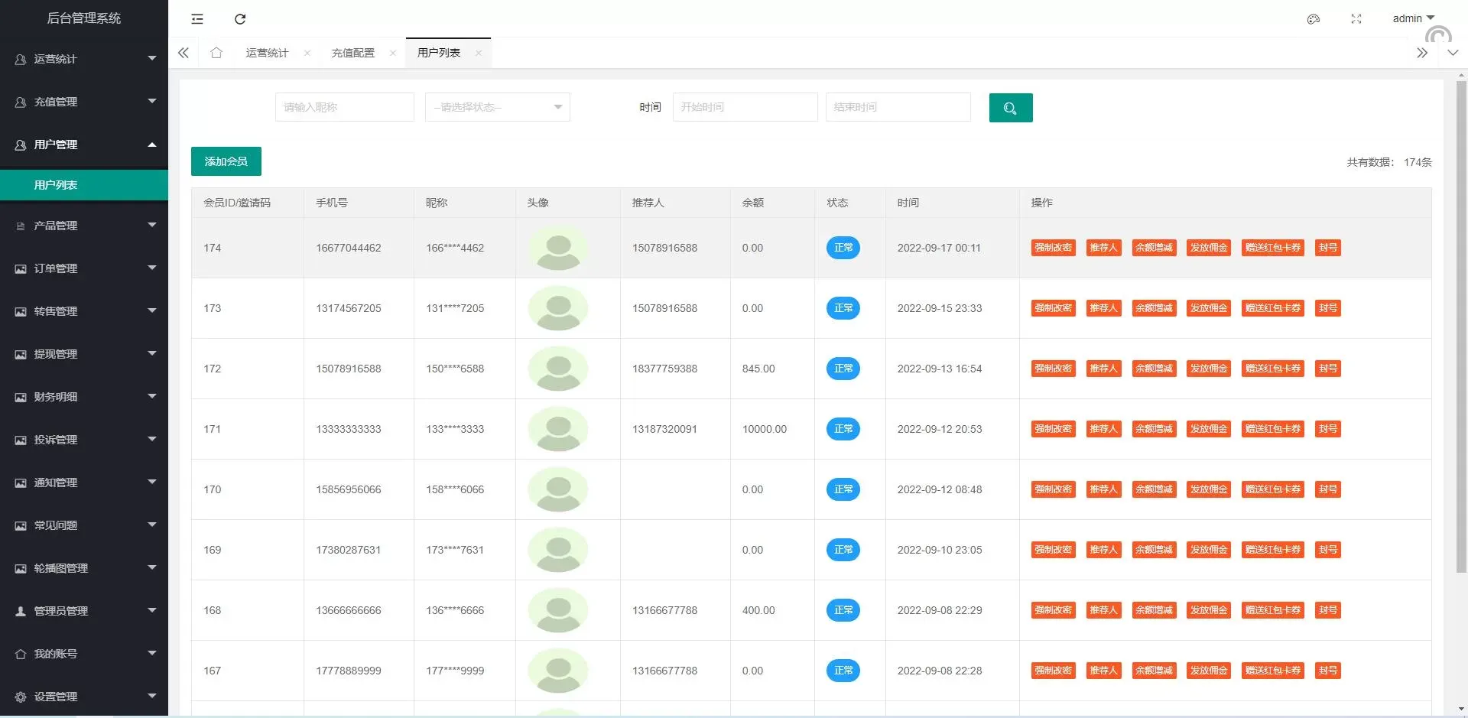Click the sidebar collapse menu icon
1468x718 pixels.
197,19
